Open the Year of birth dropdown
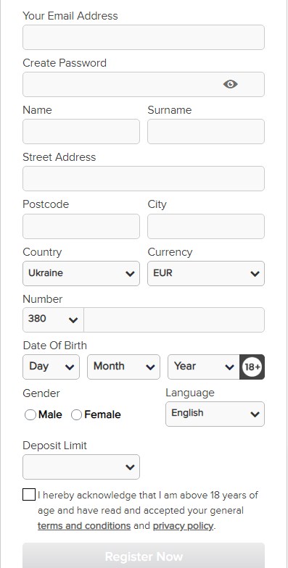The width and height of the screenshot is (288, 568). [x=204, y=367]
